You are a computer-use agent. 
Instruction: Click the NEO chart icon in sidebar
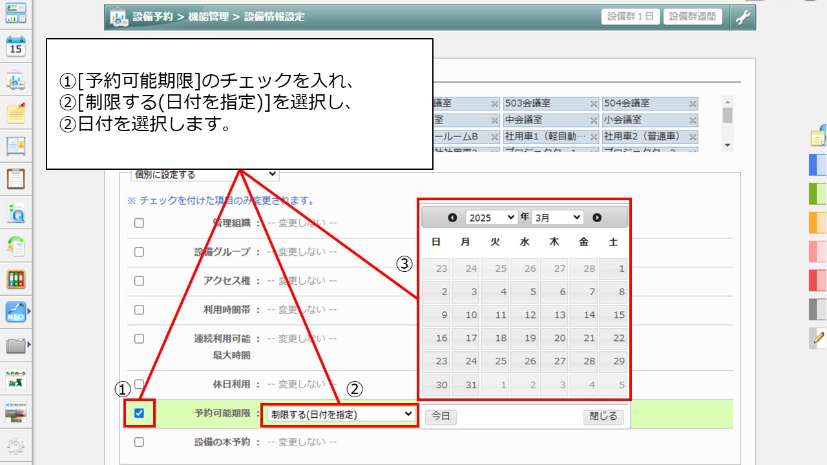[16, 312]
